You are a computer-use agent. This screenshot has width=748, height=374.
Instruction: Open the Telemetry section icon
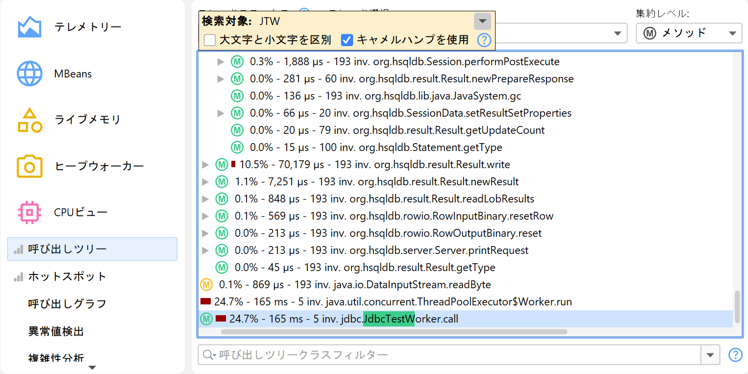pyautogui.click(x=29, y=27)
